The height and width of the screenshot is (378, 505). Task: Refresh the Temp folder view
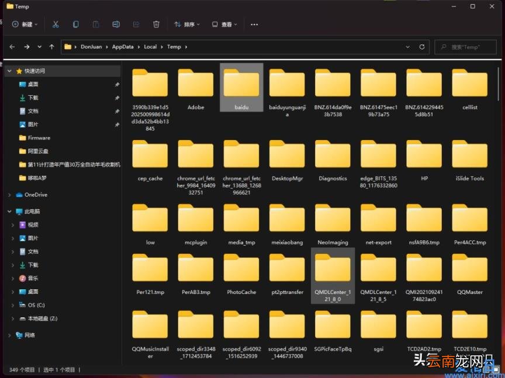pos(421,47)
